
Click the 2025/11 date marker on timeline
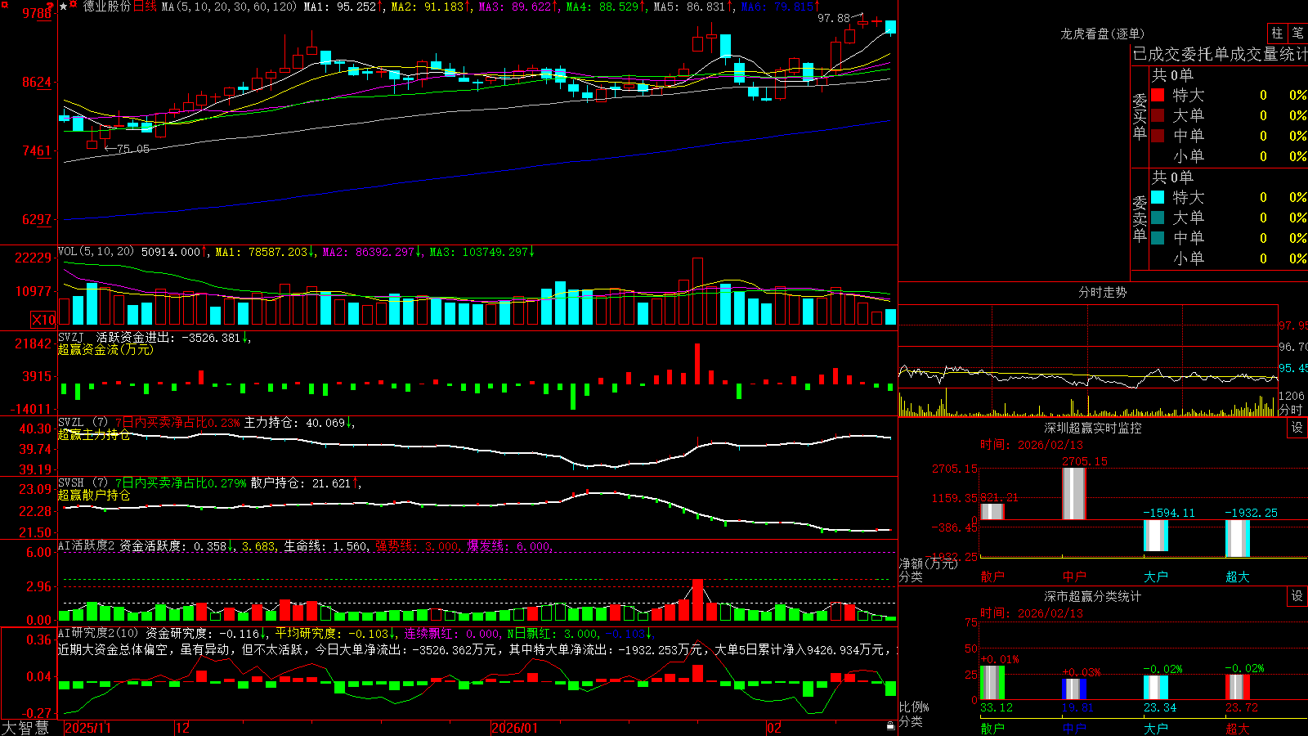[87, 728]
